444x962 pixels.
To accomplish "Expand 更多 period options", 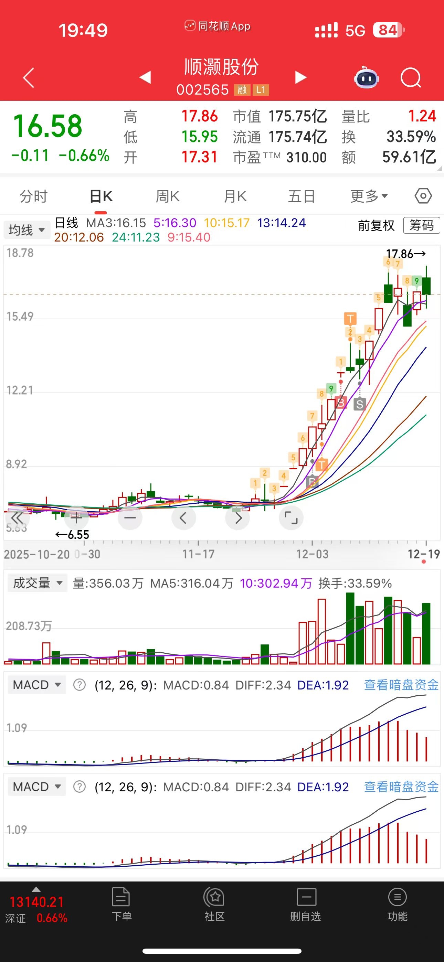I will coord(369,196).
